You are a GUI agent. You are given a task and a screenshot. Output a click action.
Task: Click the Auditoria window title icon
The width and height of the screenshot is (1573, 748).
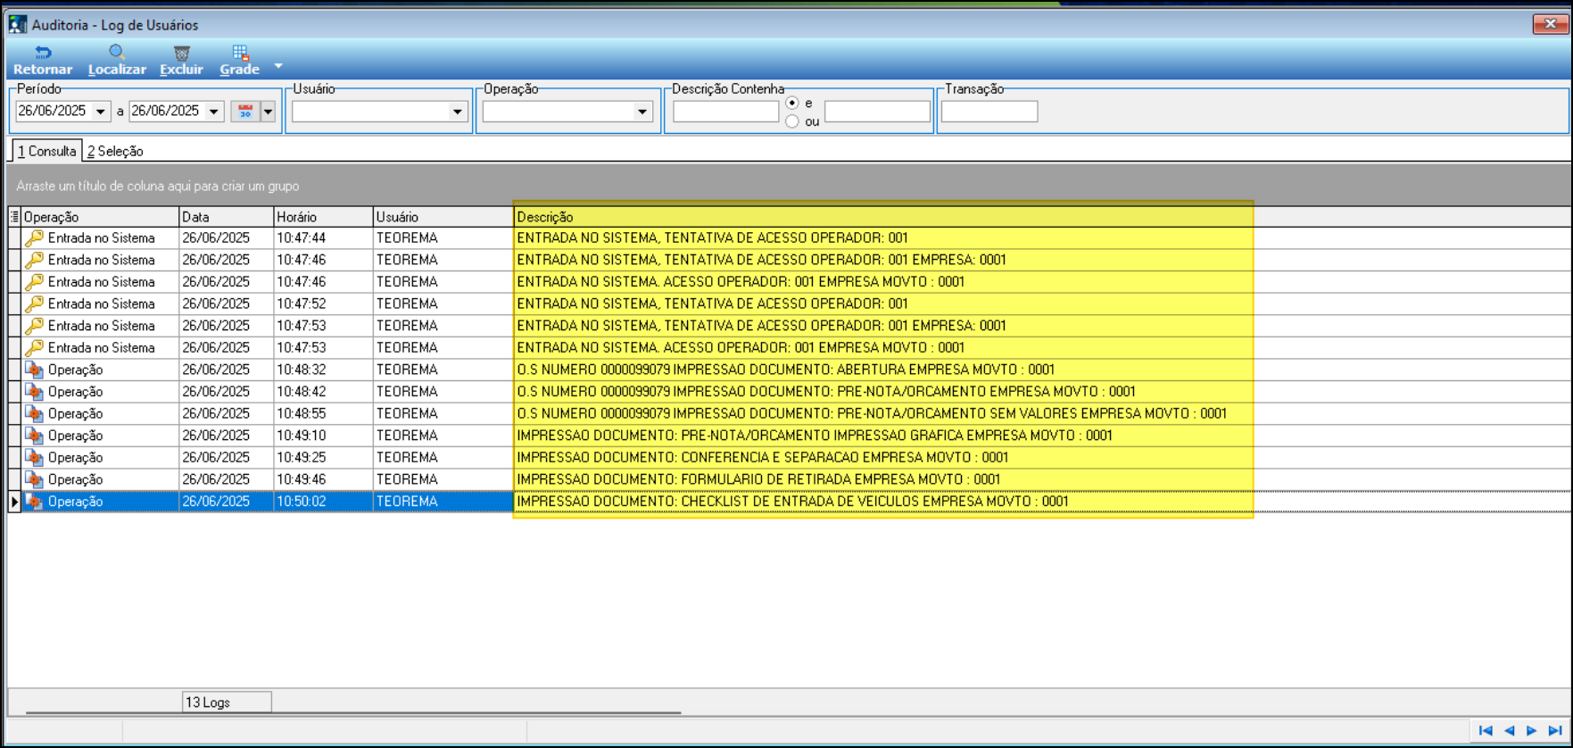[18, 24]
